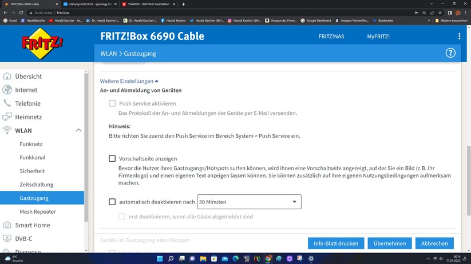Click the WLAN wifi icon in sidebar

(x=7, y=130)
